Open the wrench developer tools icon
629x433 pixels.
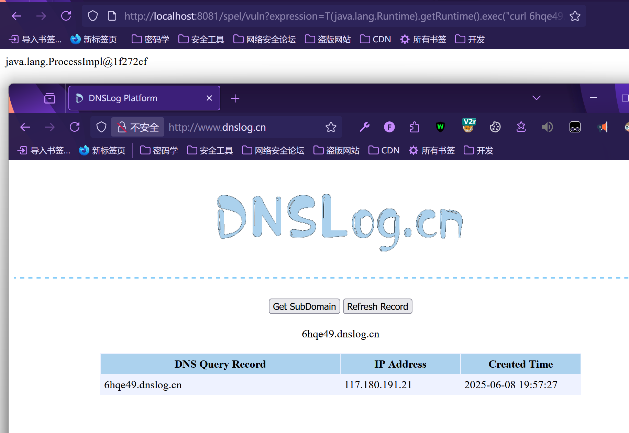pyautogui.click(x=364, y=127)
